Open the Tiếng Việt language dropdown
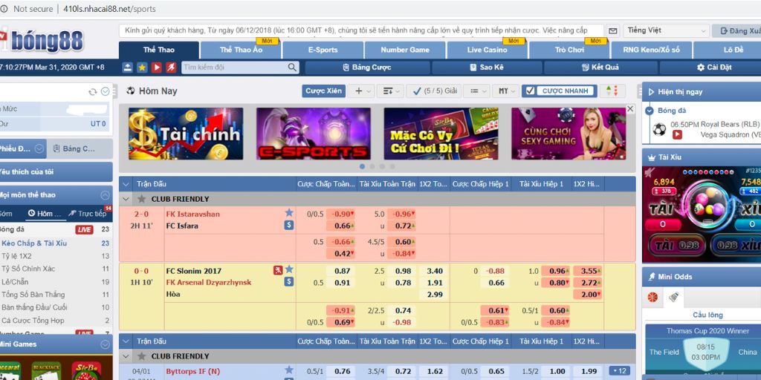The height and width of the screenshot is (380, 761). coord(666,31)
